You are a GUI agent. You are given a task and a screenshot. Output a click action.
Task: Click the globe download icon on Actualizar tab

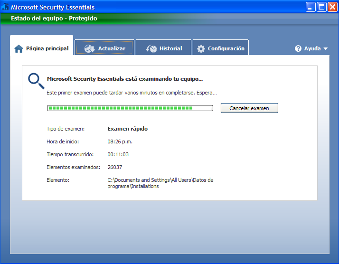[90, 48]
